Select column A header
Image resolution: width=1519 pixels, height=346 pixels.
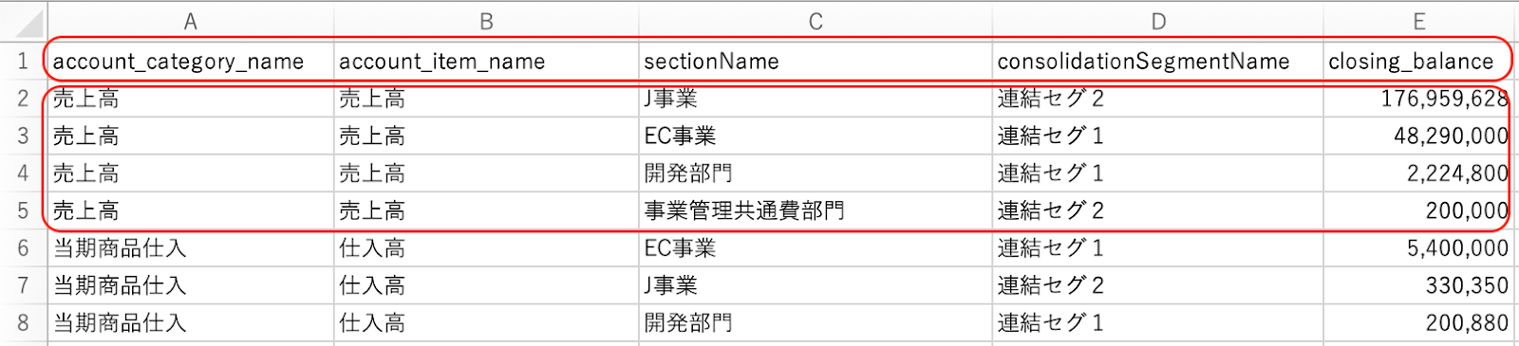coord(191,21)
